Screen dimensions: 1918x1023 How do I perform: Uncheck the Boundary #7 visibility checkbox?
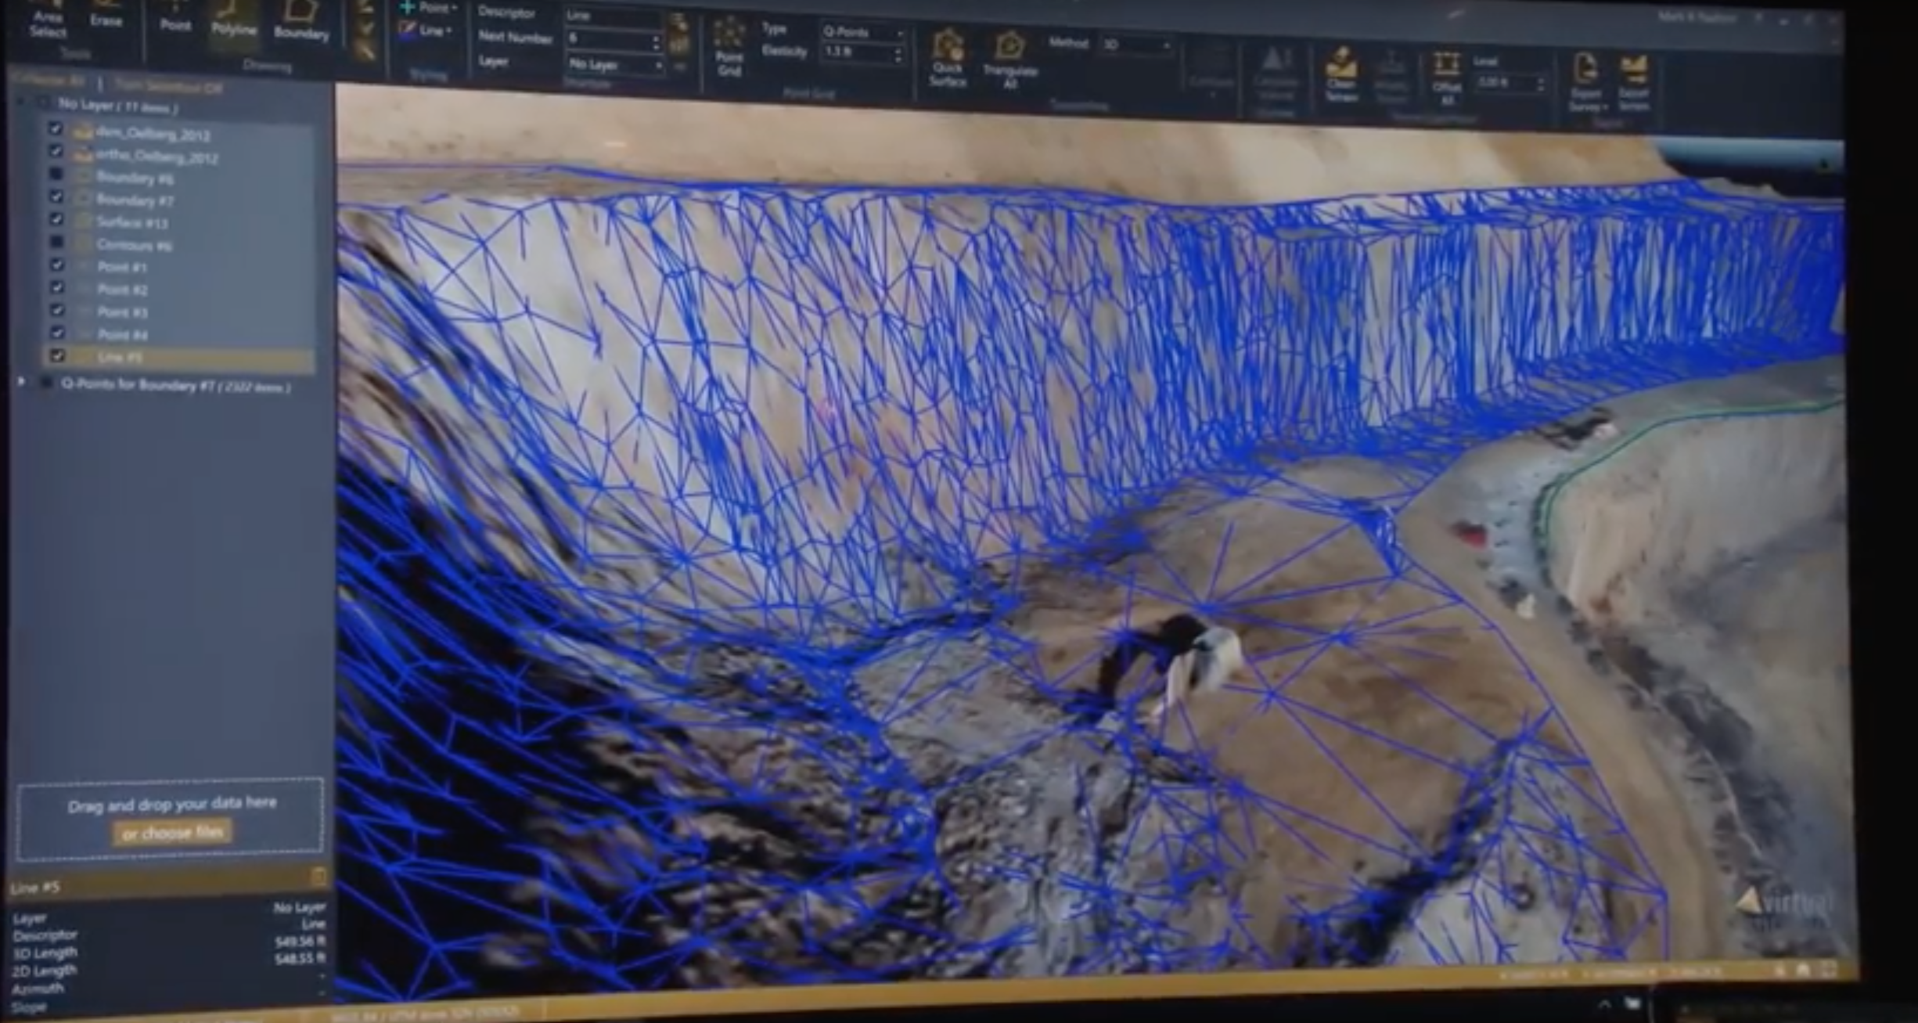pos(56,196)
